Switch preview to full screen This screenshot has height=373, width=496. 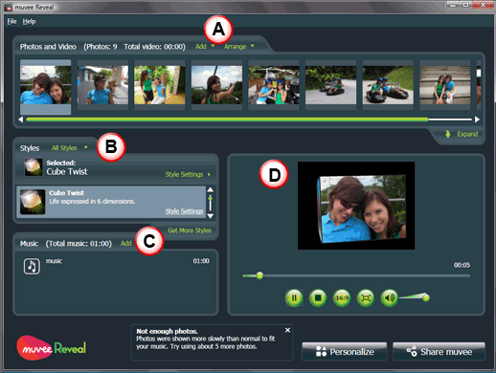click(x=366, y=297)
